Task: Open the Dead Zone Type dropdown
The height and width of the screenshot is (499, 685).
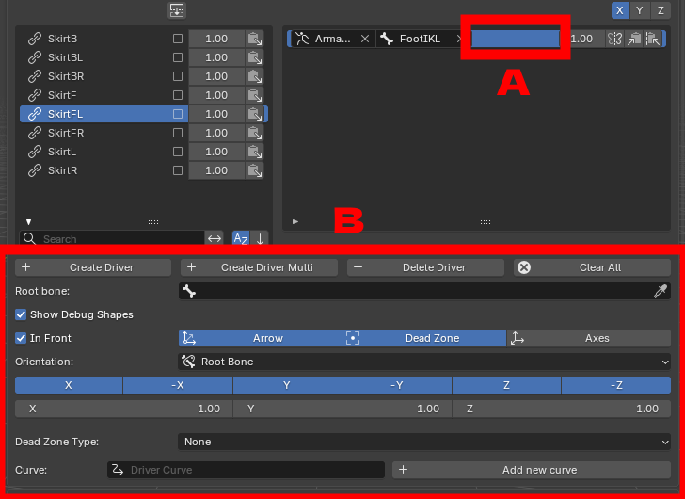Action: pyautogui.click(x=424, y=442)
